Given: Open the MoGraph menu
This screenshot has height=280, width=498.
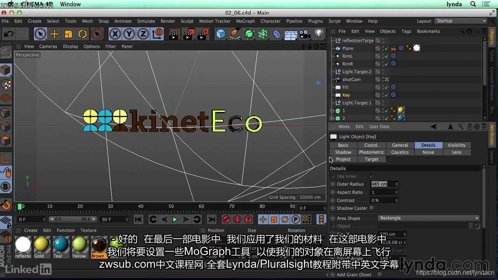Looking at the screenshot, I should click(245, 21).
